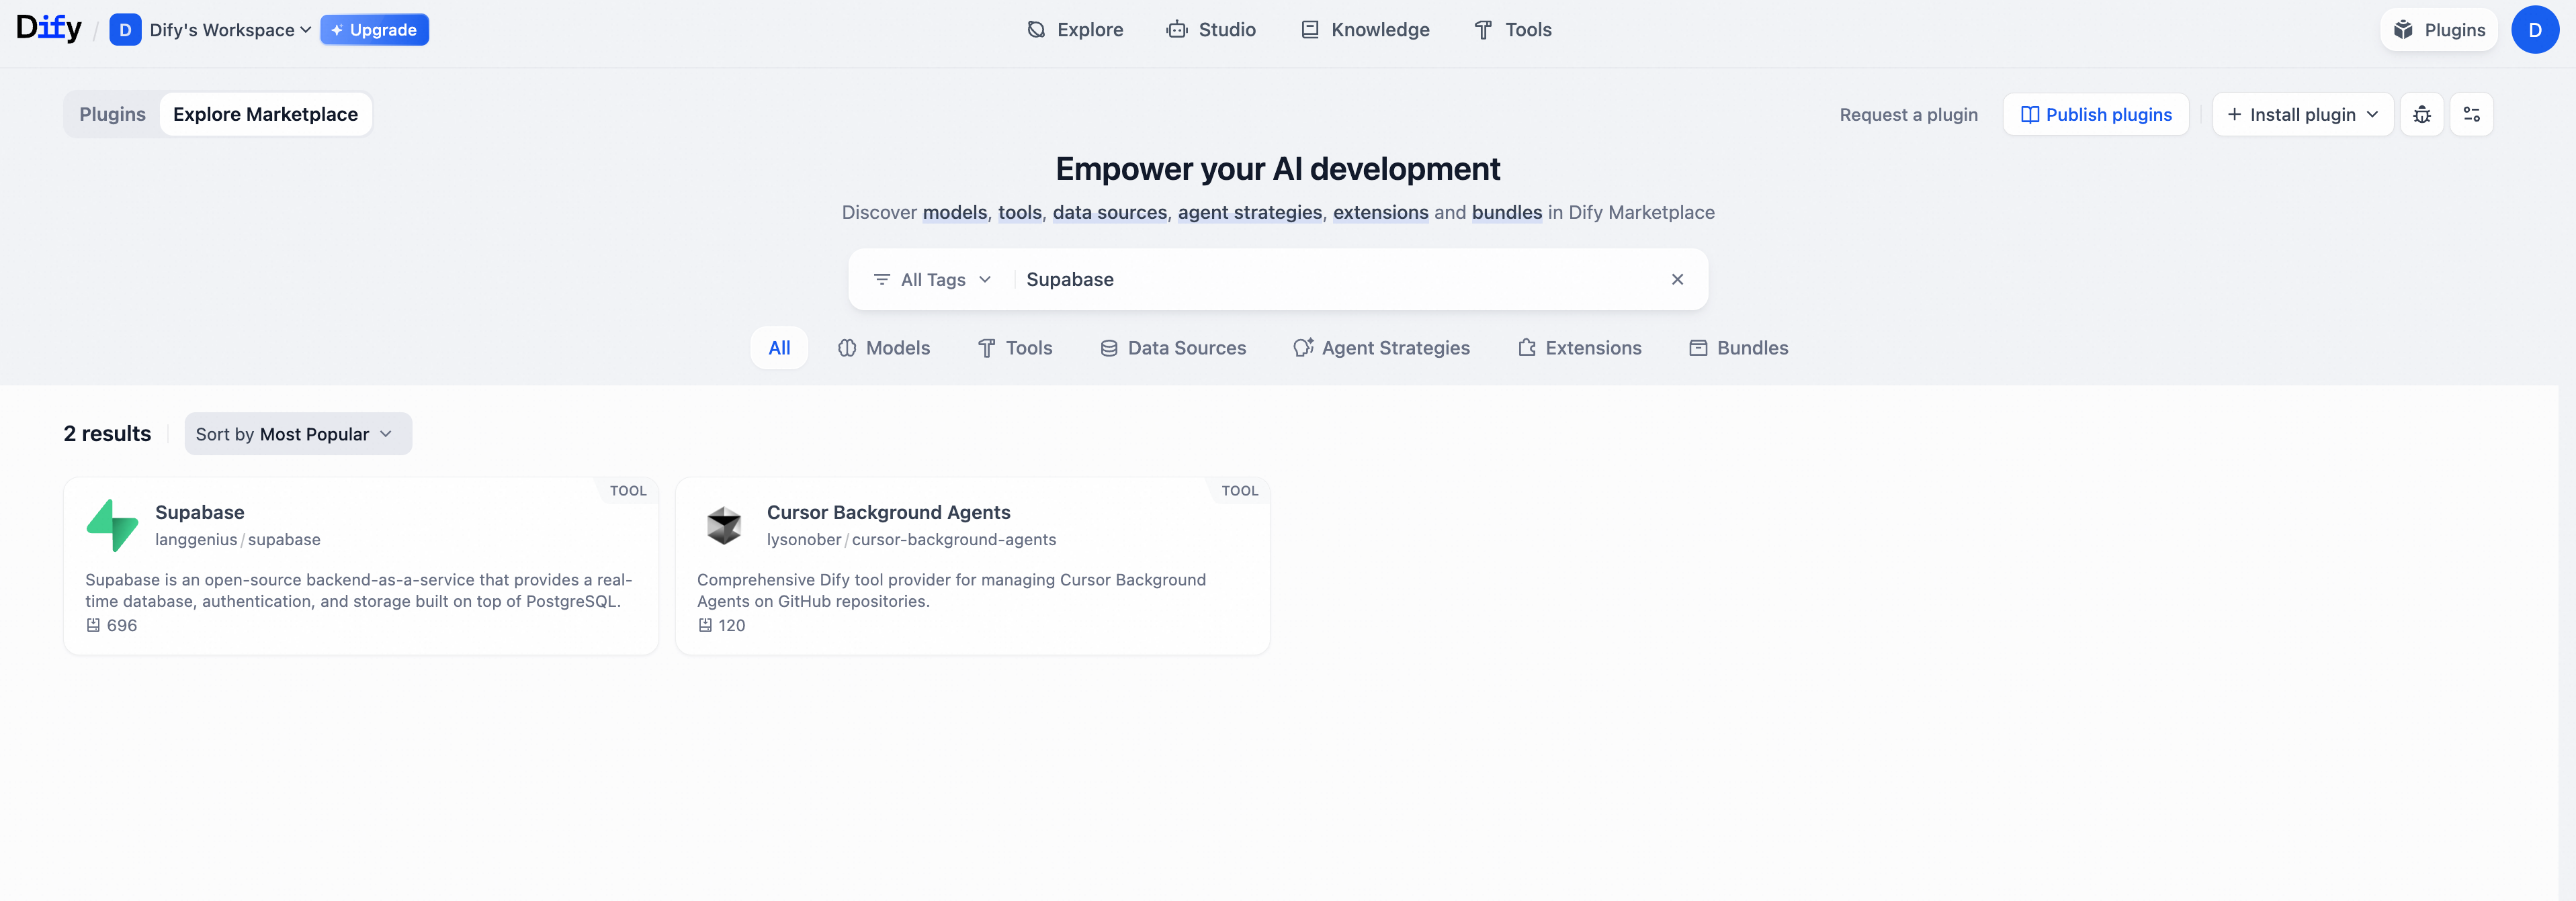Screen dimensions: 2576x901
Task: Open Plugins from top right
Action: 2439,30
